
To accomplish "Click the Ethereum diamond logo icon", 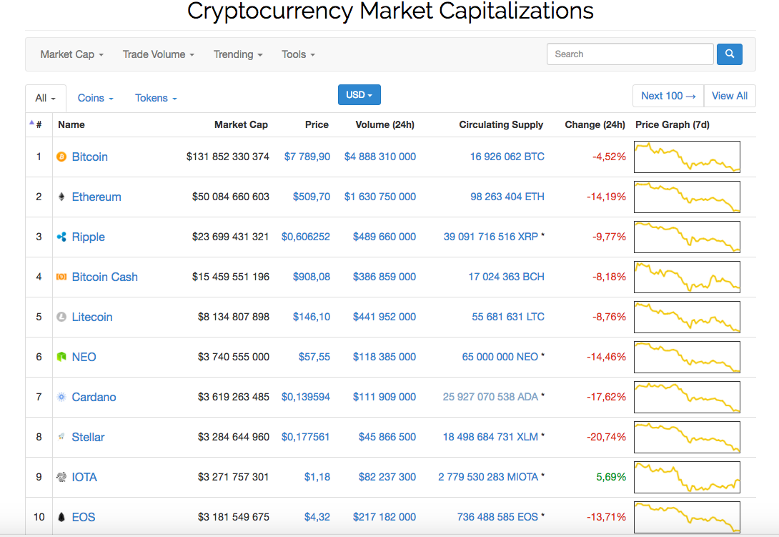I will (61, 197).
